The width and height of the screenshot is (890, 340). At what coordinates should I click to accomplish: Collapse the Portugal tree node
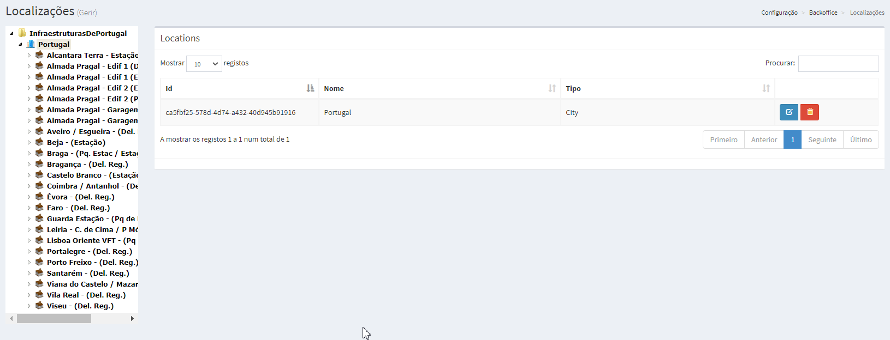pos(20,44)
